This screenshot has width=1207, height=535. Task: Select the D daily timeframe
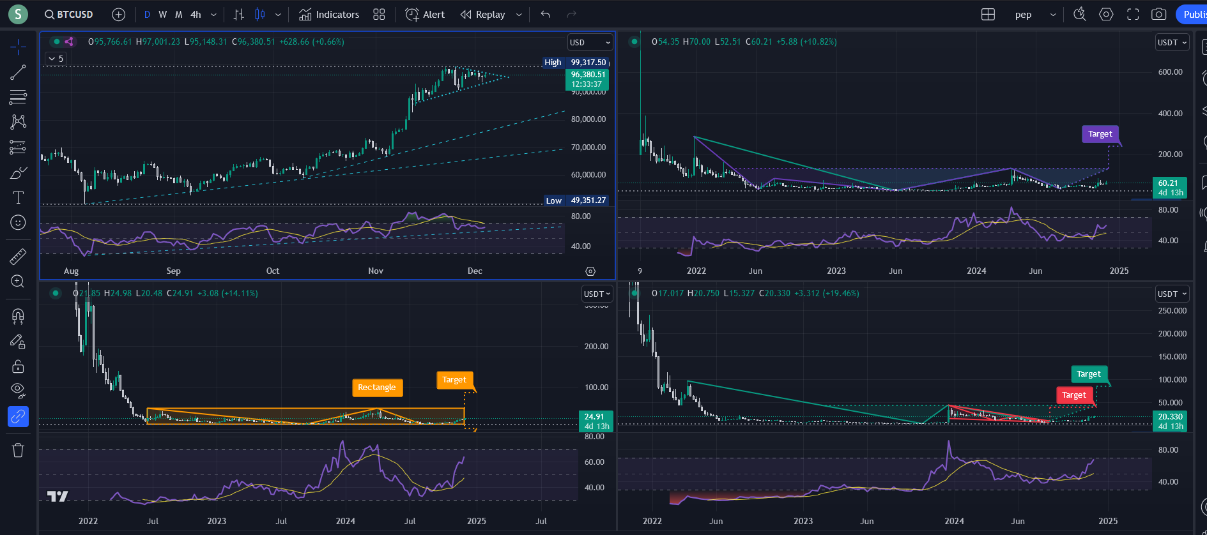(x=148, y=14)
